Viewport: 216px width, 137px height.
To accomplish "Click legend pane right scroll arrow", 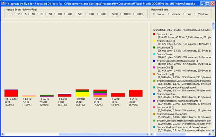I will 210,134.
